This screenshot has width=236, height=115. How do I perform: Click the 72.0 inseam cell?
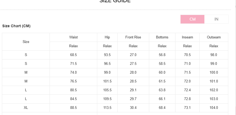pyautogui.click(x=187, y=81)
